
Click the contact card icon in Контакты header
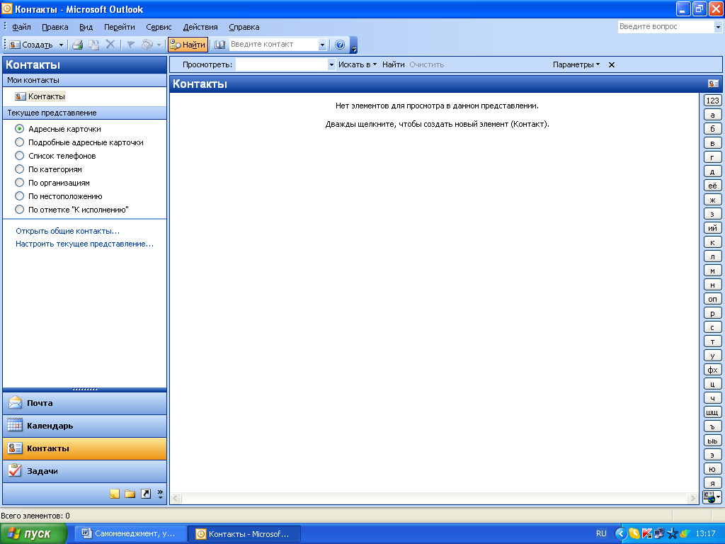(714, 84)
